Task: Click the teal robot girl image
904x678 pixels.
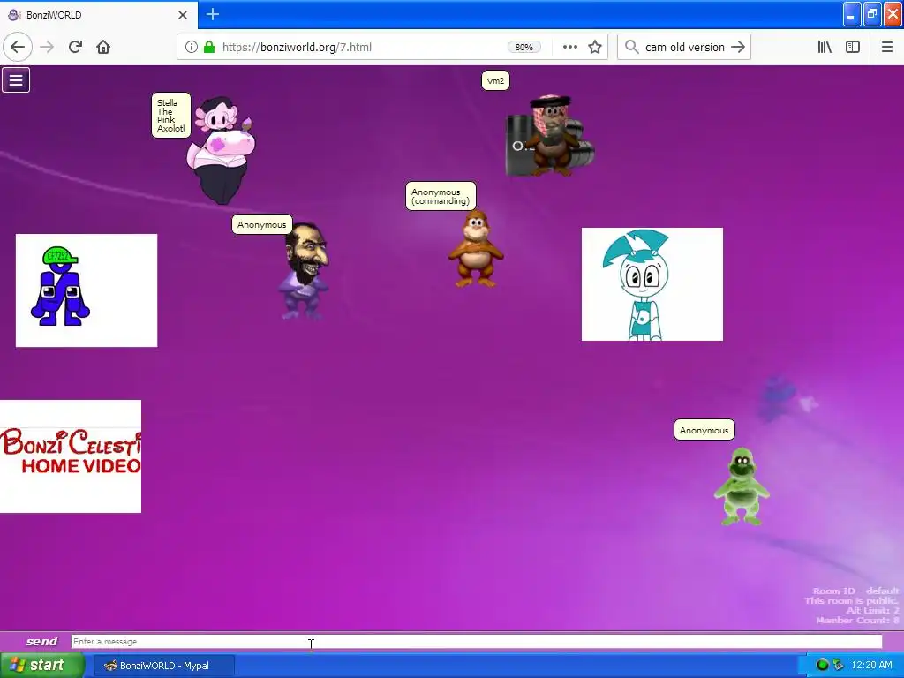Action: 652,284
